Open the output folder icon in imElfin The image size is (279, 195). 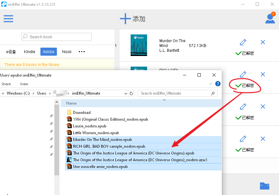tap(264, 186)
